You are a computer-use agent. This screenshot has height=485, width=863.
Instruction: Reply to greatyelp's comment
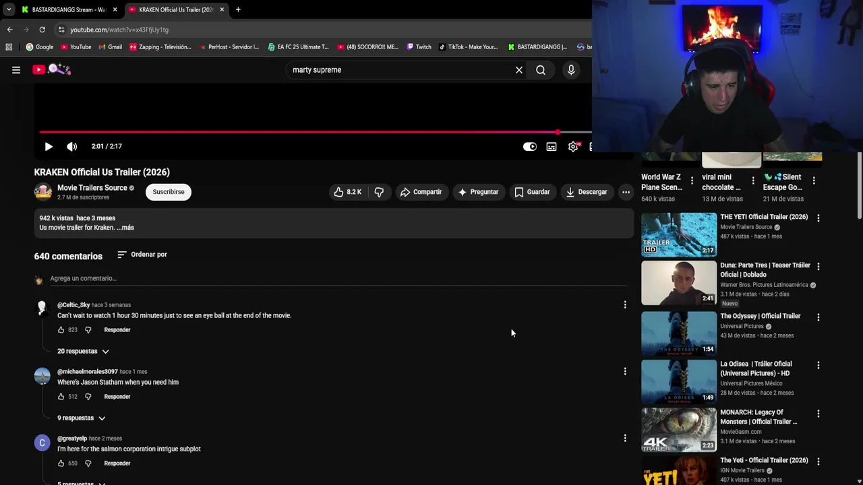[117, 463]
